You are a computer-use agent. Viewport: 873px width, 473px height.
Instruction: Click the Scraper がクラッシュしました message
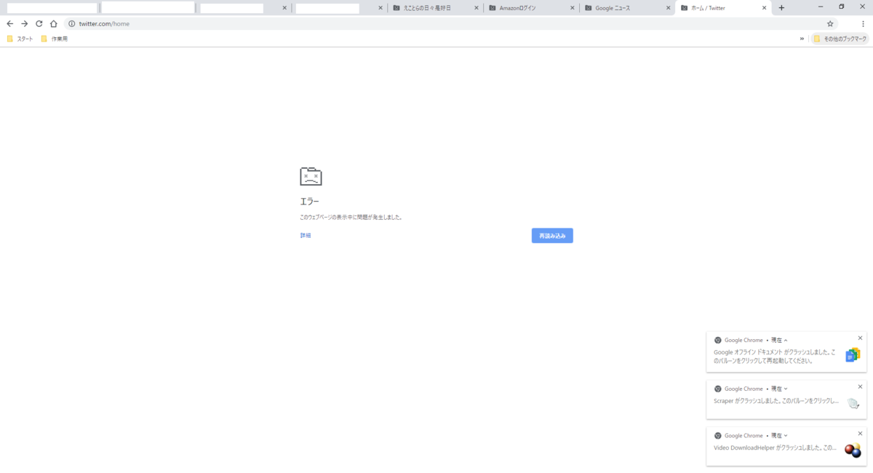pyautogui.click(x=776, y=402)
